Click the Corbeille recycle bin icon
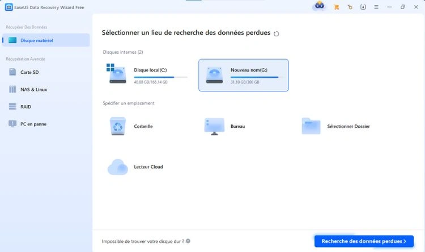The width and height of the screenshot is (425, 252). pos(118,126)
